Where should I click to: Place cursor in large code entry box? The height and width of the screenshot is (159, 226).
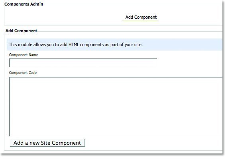tap(116, 107)
